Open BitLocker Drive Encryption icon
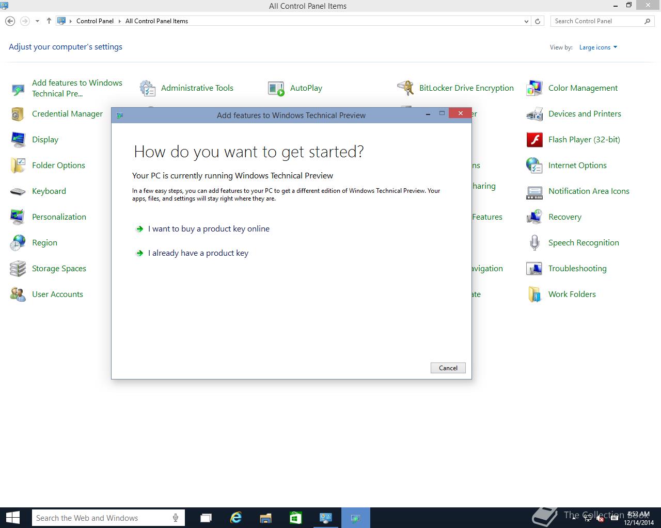661x528 pixels. point(405,88)
